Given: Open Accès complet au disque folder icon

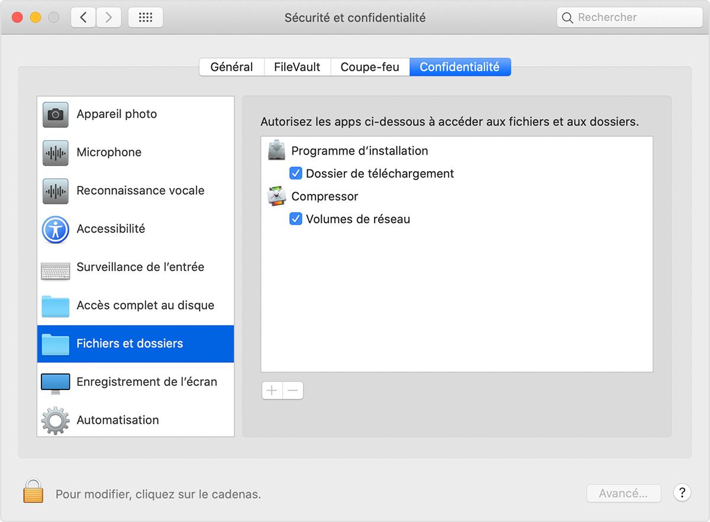Looking at the screenshot, I should (55, 305).
